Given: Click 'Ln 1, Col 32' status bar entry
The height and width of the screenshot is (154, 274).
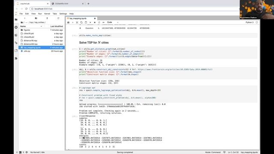Looking at the screenshot, I should (233, 152).
